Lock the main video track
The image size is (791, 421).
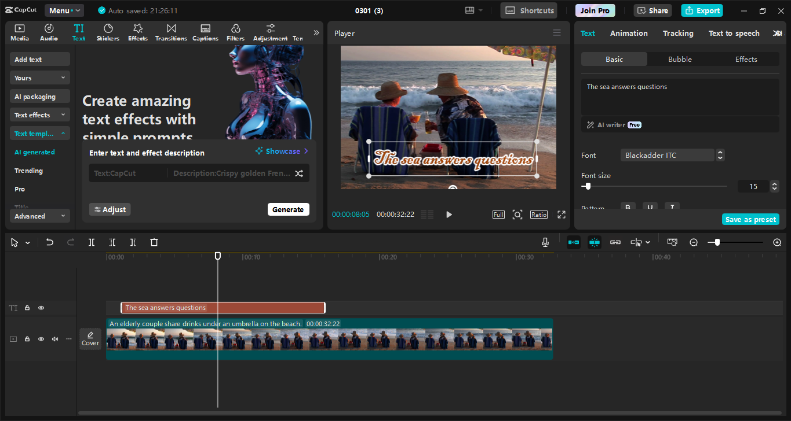[x=27, y=339]
